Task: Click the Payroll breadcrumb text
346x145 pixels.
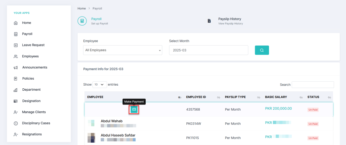Action: point(97,8)
